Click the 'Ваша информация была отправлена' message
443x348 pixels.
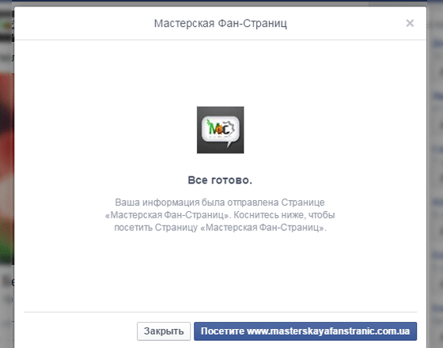click(220, 215)
